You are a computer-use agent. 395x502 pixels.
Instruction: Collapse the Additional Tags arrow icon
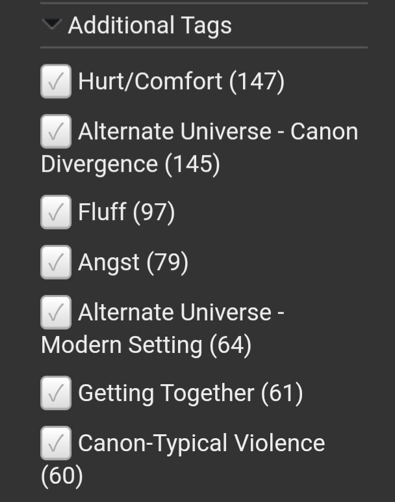click(52, 25)
